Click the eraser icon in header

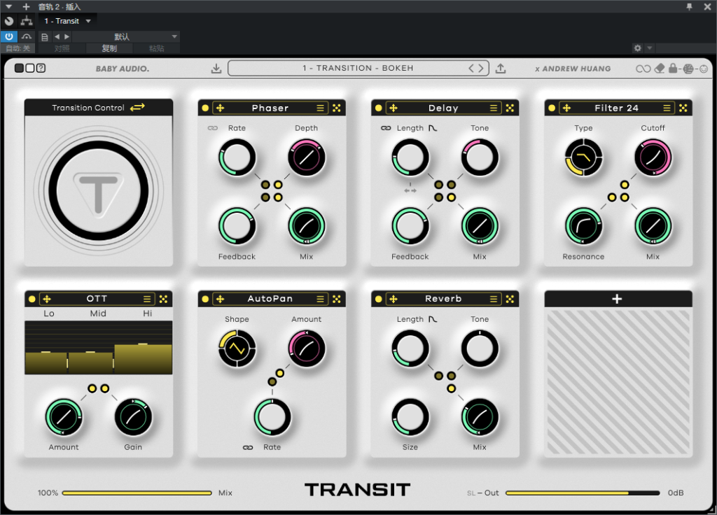(660, 69)
